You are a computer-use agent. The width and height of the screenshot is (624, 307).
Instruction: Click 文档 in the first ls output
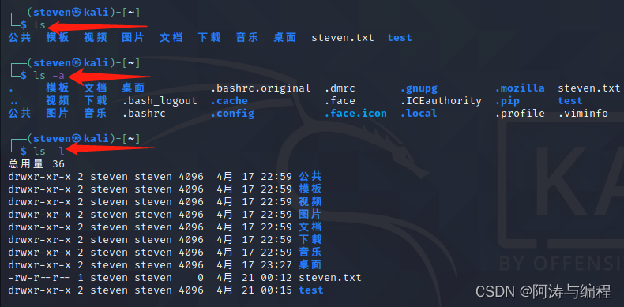coord(171,37)
